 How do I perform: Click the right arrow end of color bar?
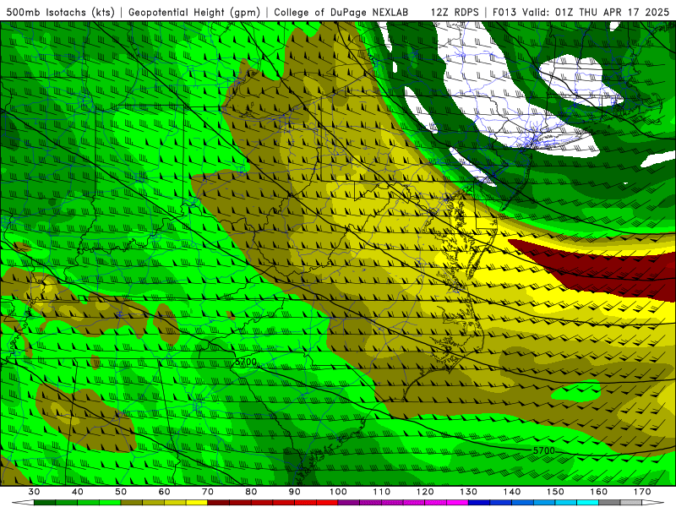click(653, 503)
